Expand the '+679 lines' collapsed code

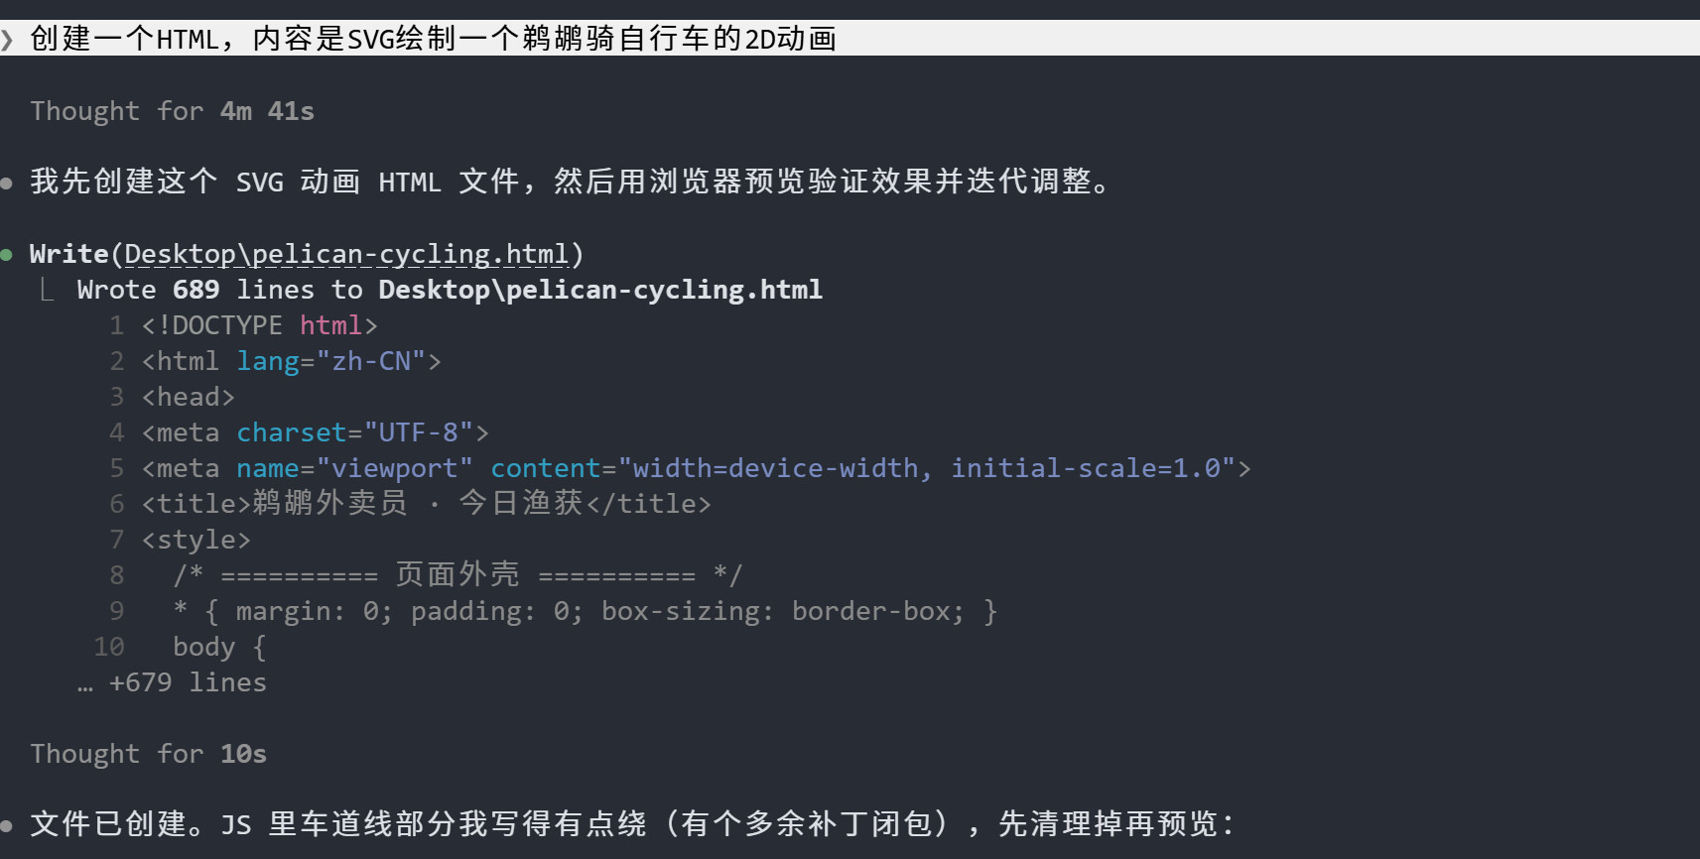coord(173,682)
